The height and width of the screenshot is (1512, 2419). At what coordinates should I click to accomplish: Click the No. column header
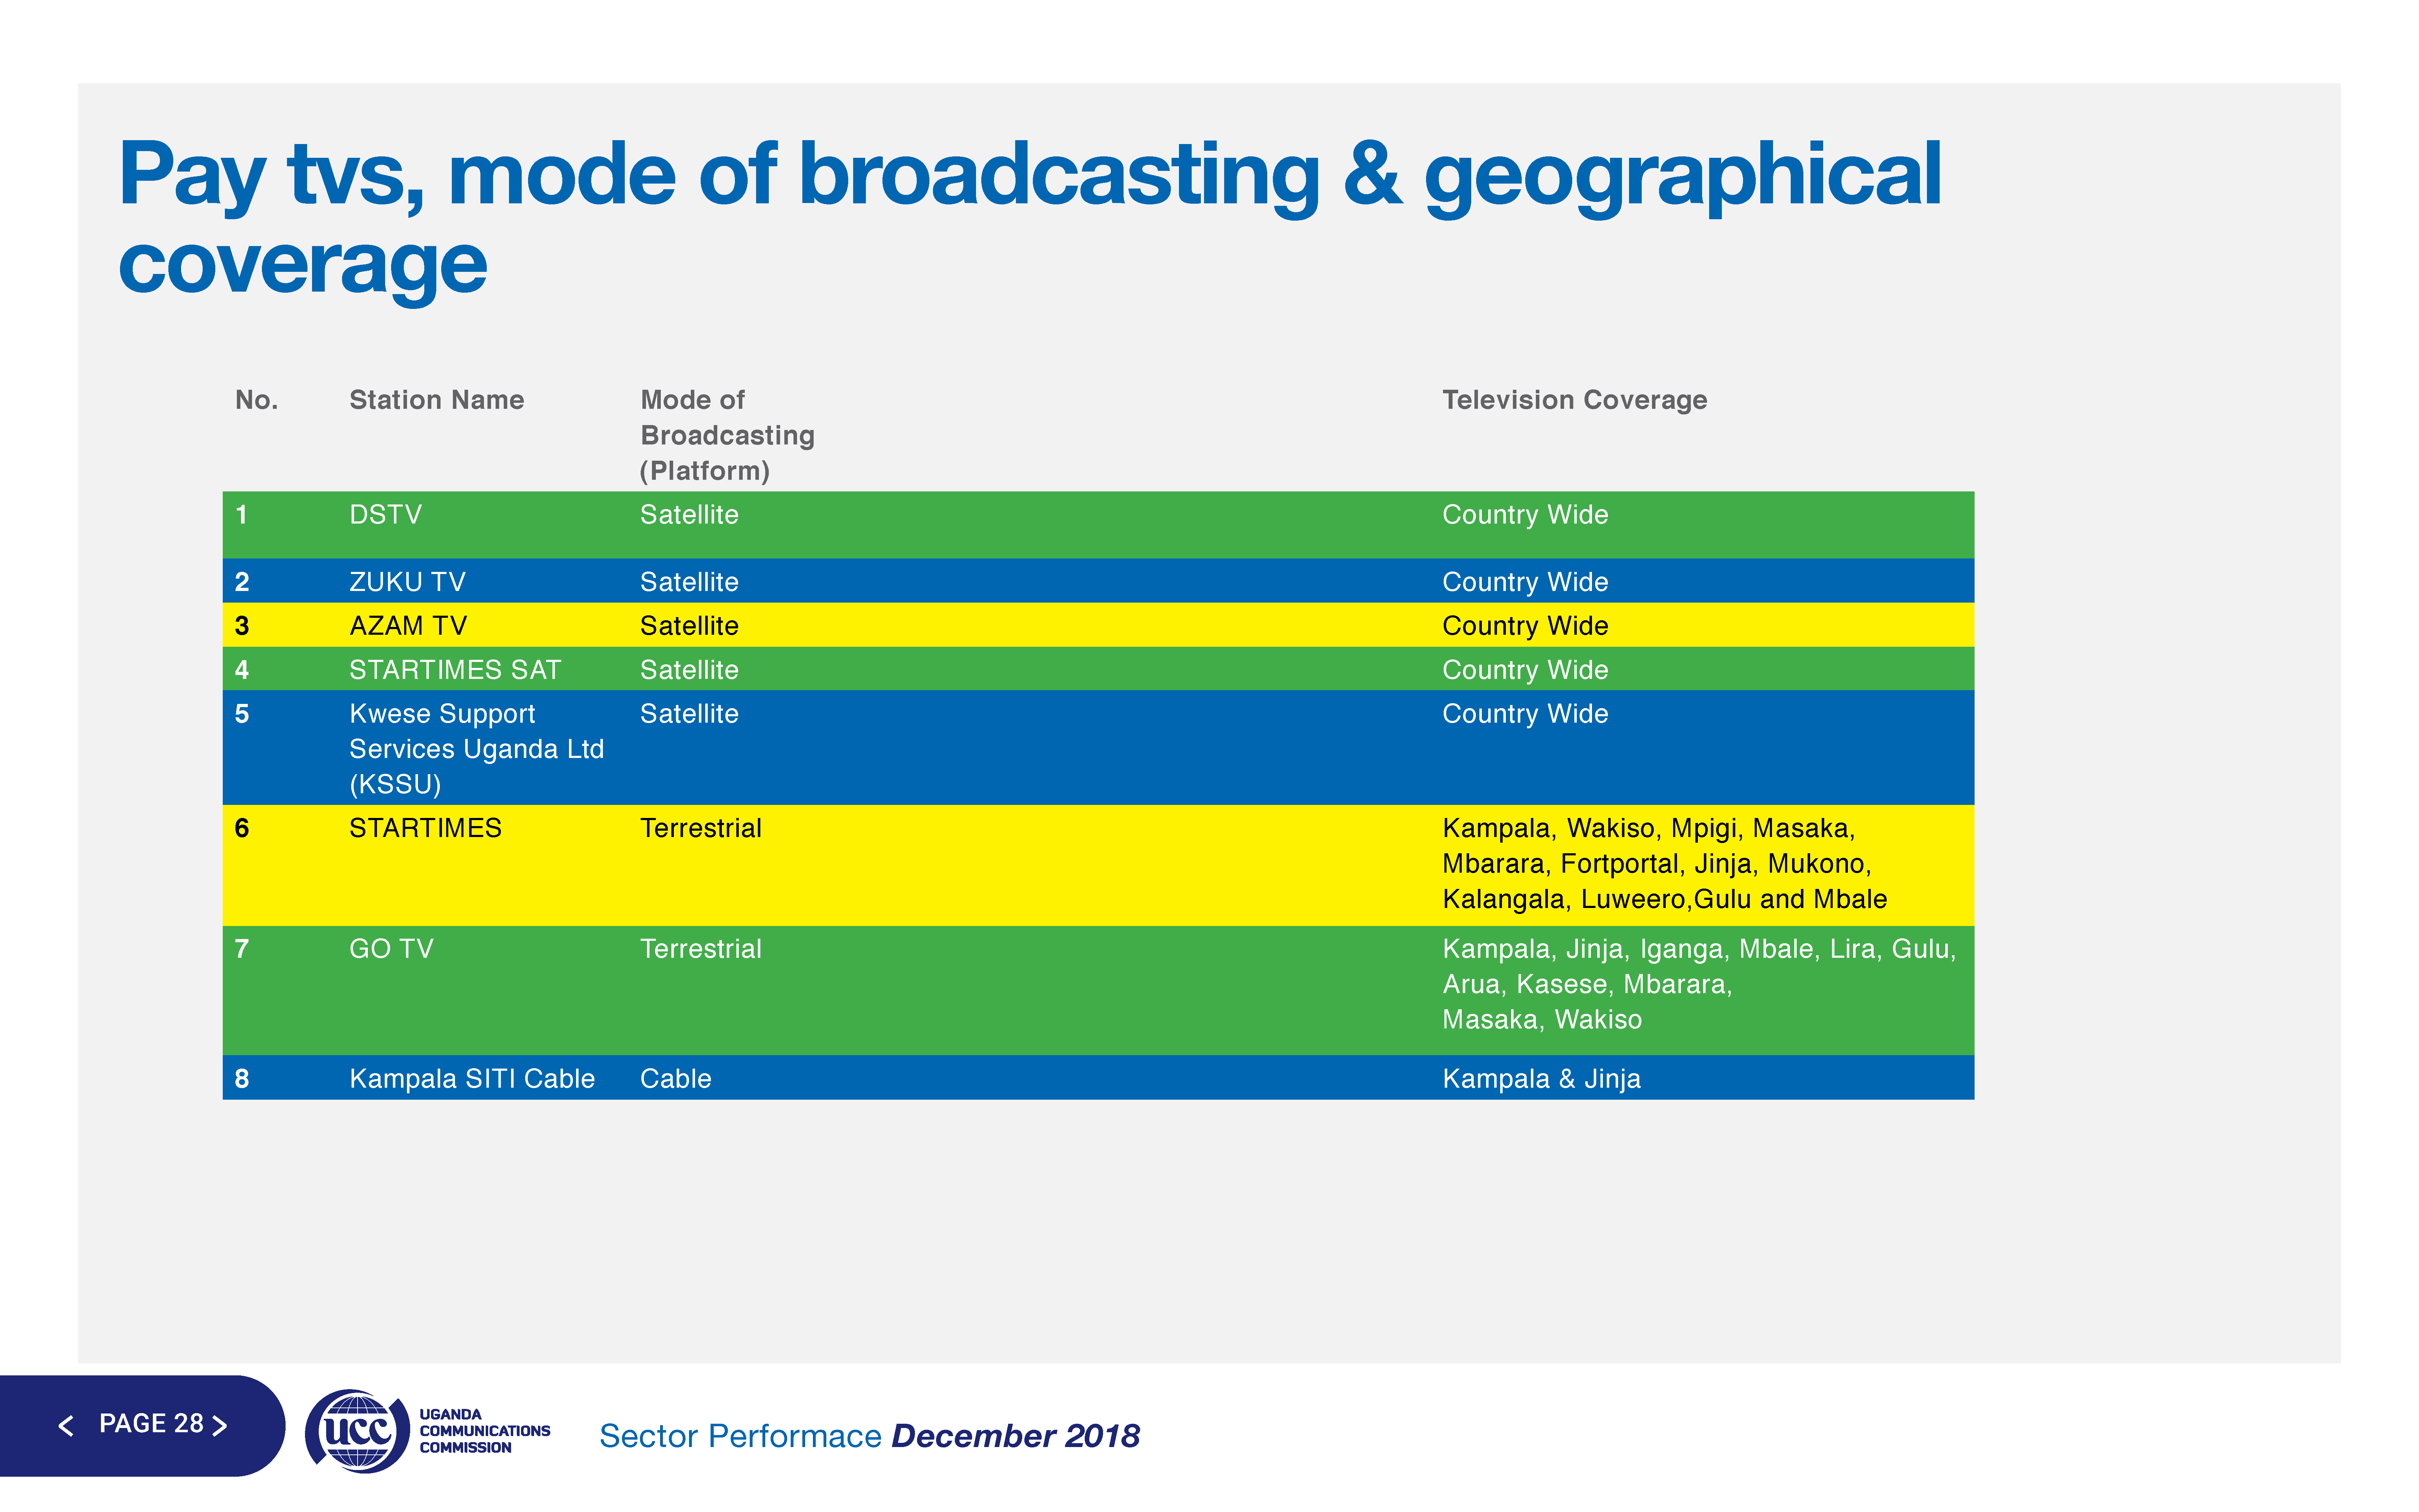point(256,400)
